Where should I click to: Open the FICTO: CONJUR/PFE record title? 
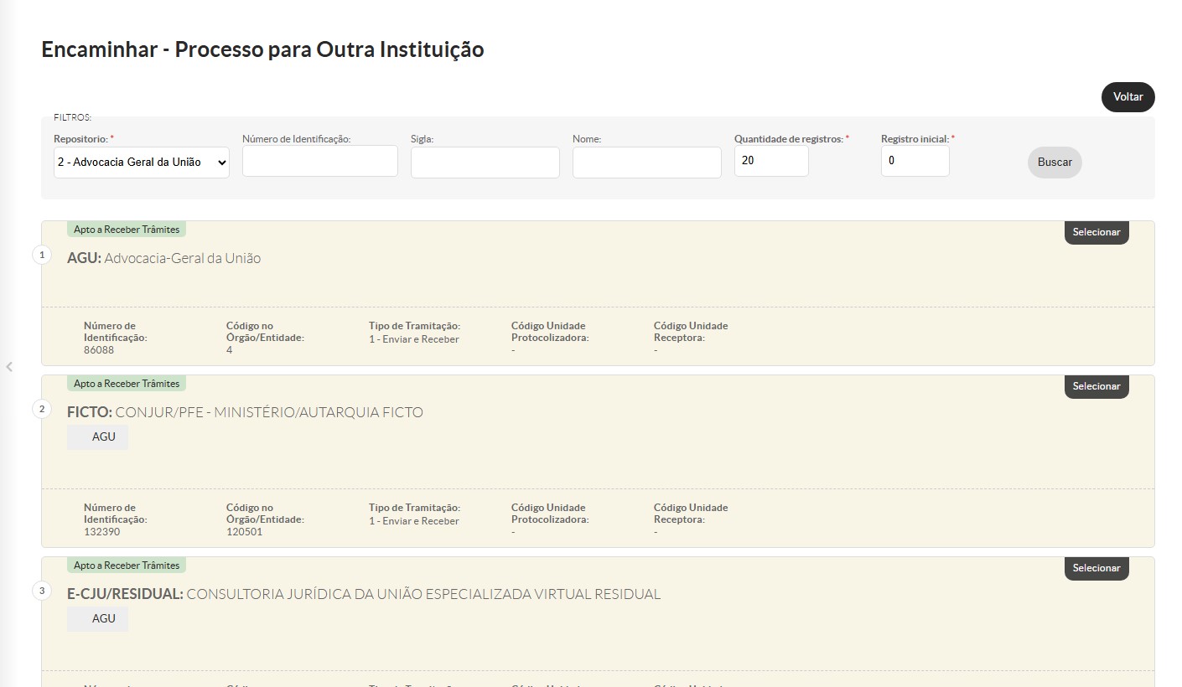click(x=245, y=412)
